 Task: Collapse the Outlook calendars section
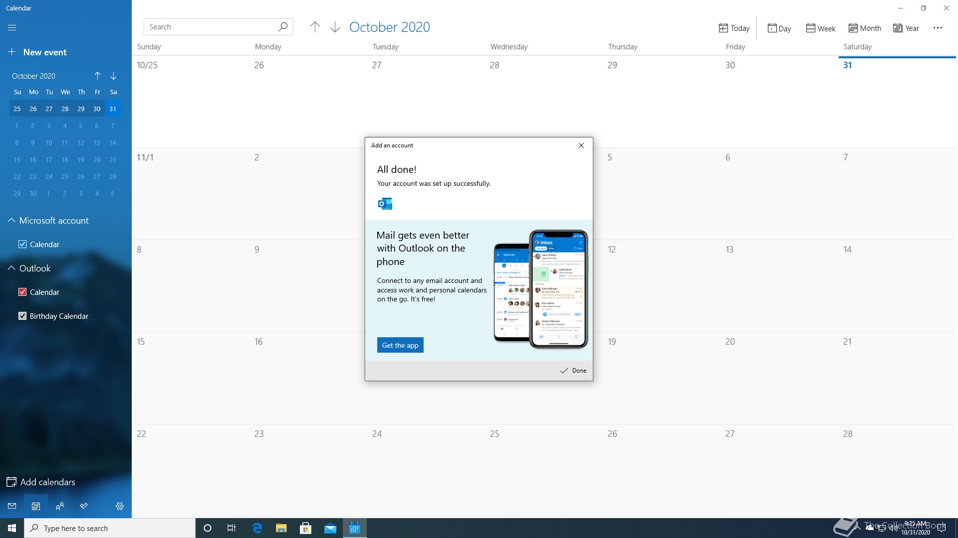click(11, 268)
